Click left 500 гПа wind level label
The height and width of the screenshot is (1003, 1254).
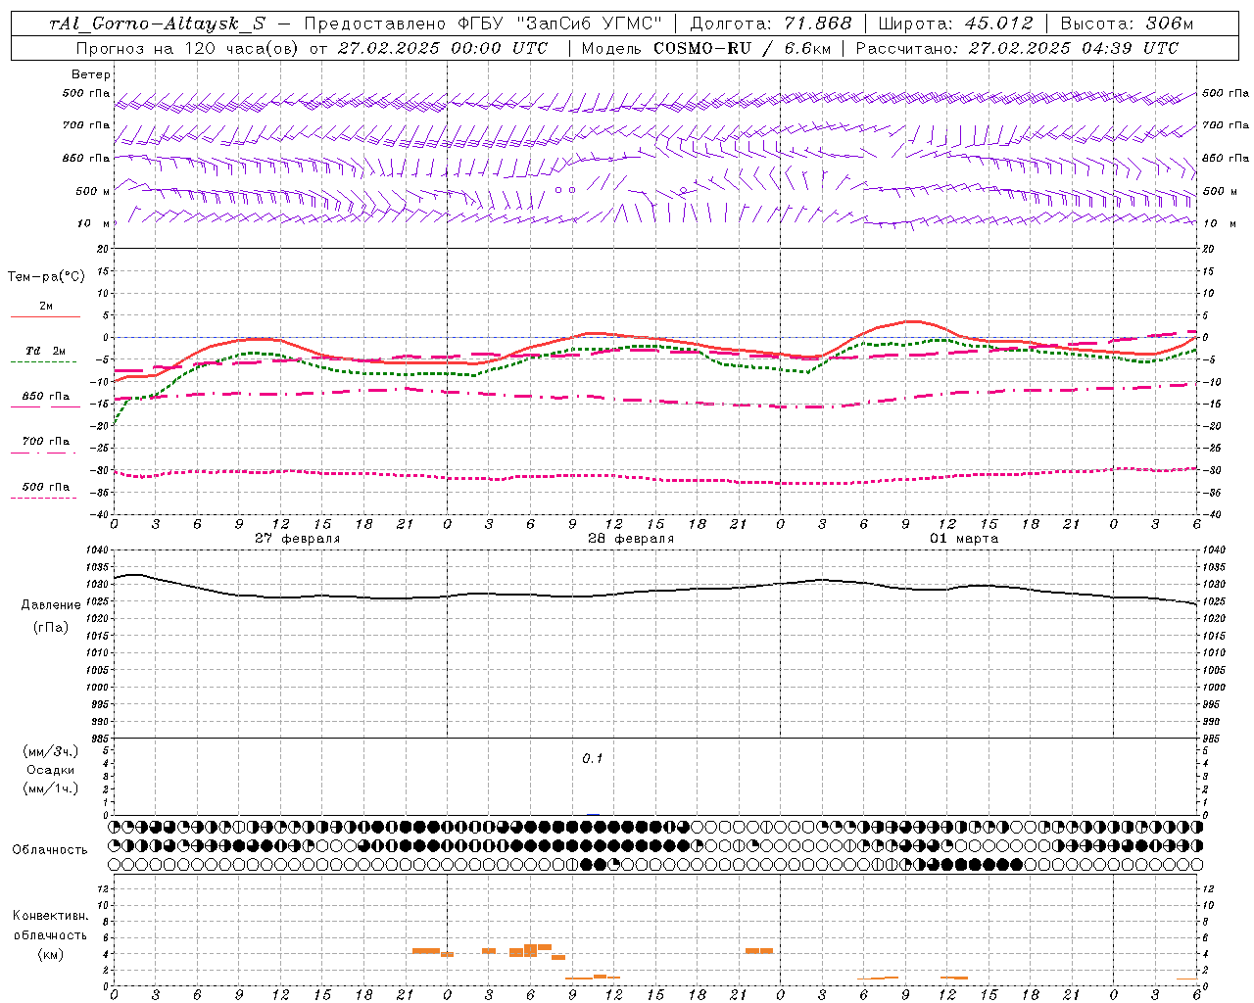tap(86, 94)
